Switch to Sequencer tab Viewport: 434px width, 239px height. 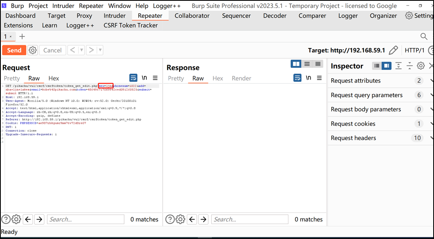[x=236, y=16]
